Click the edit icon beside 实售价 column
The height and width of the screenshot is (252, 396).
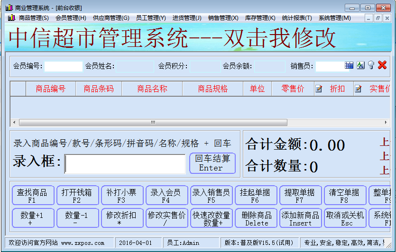pyautogui.click(x=358, y=89)
